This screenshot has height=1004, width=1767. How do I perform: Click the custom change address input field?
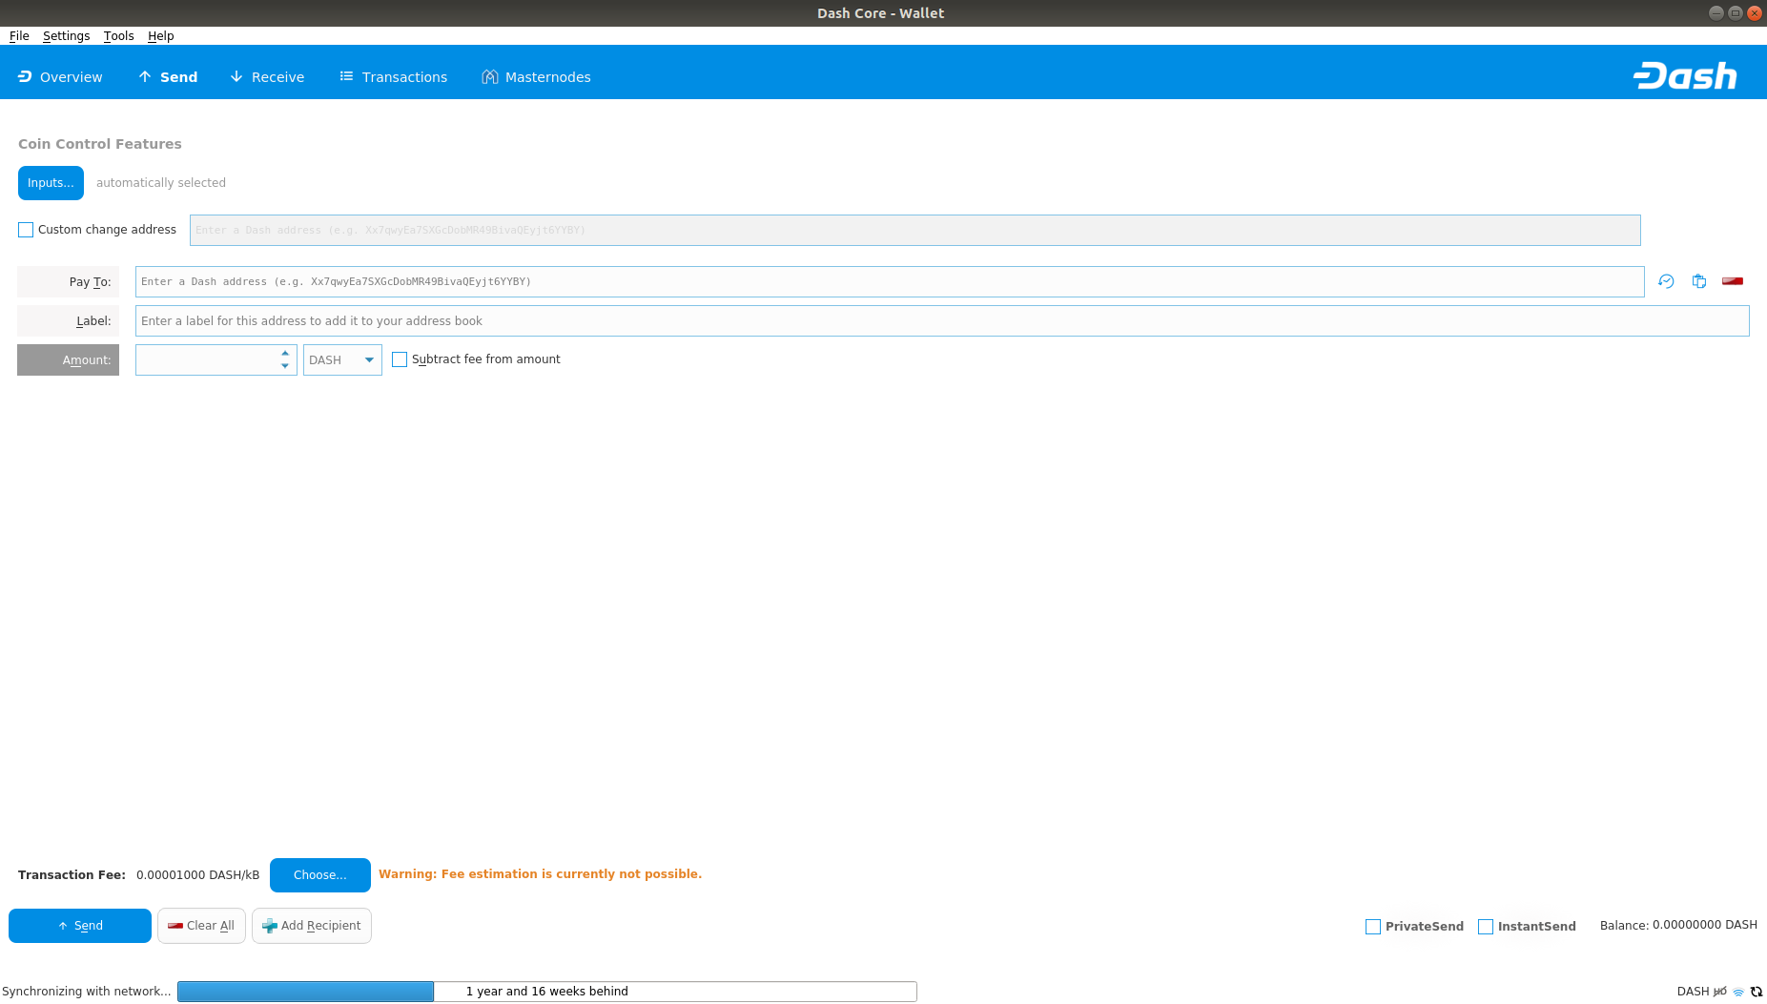click(915, 231)
